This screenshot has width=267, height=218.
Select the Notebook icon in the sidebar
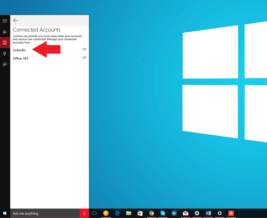[x=5, y=43]
